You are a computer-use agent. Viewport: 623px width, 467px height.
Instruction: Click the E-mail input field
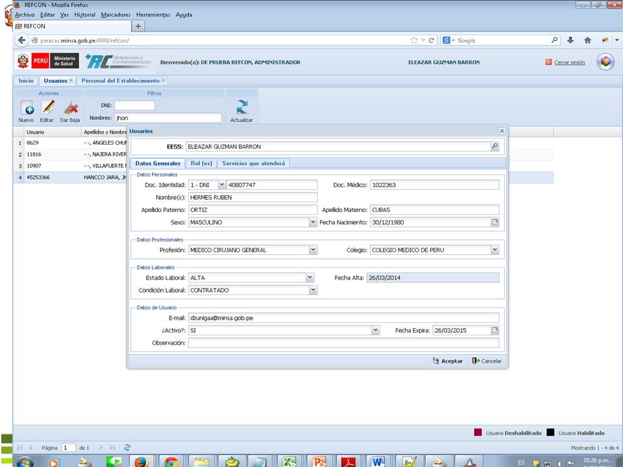click(x=344, y=318)
